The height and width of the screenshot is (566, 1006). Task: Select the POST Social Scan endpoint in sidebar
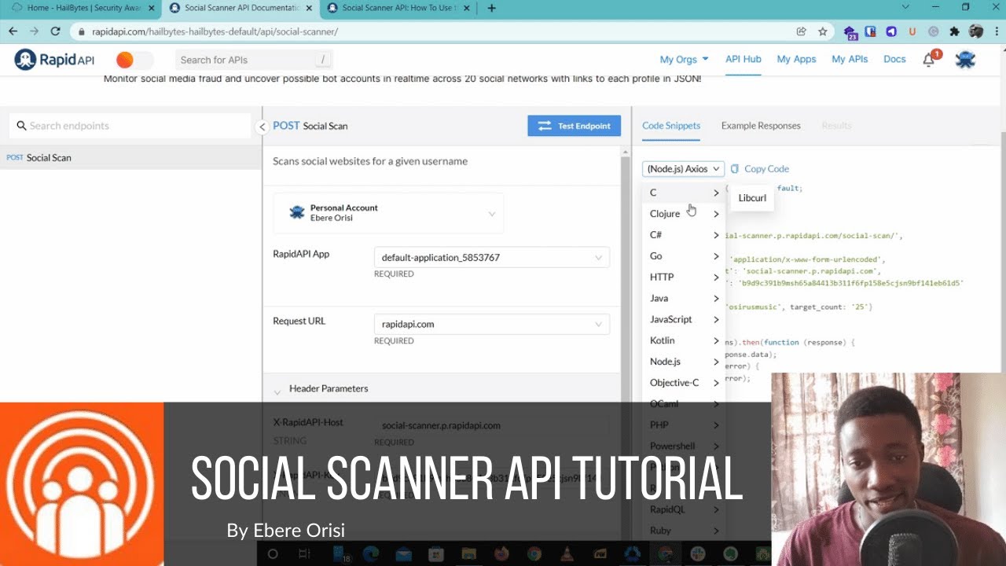[x=130, y=158]
